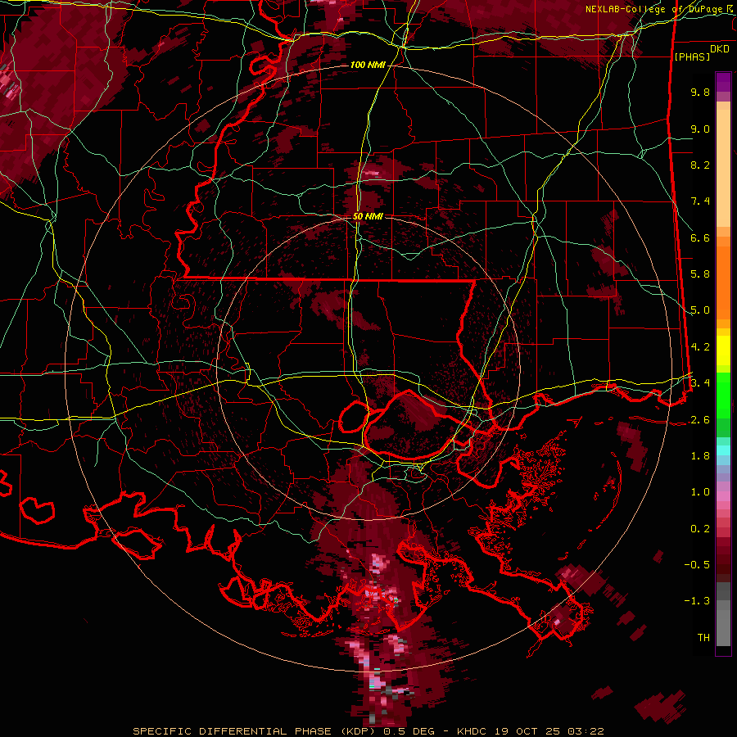The width and height of the screenshot is (737, 737).
Task: Click the 9.8 value on the color scale
Action: coord(700,92)
